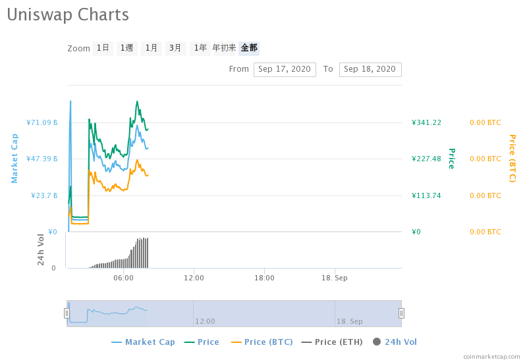Click the vertical Price (BTC) axis title
Viewport: 527px width, 362px height.
click(x=513, y=159)
